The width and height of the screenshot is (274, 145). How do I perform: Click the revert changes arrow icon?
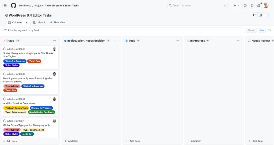coord(270,30)
